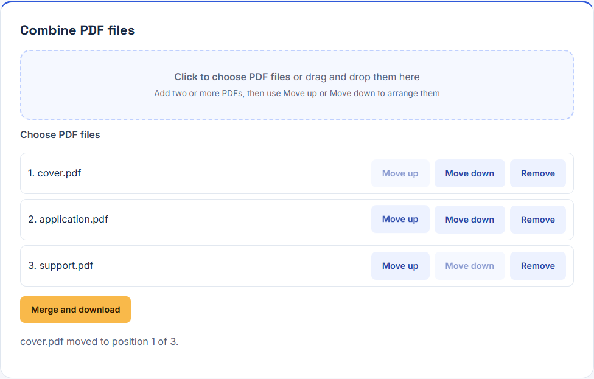Click the 'or drag and drop them here' text

click(x=357, y=77)
